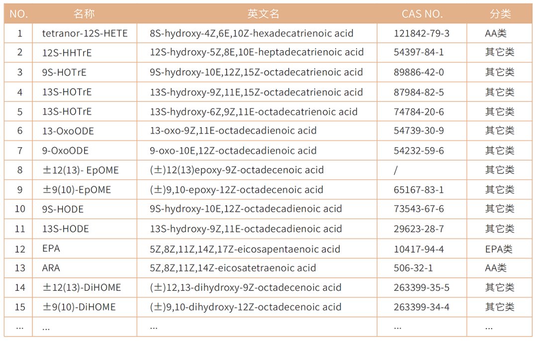Select the 13S-HODE name cell
Image resolution: width=537 pixels, height=341 pixels.
click(65, 229)
